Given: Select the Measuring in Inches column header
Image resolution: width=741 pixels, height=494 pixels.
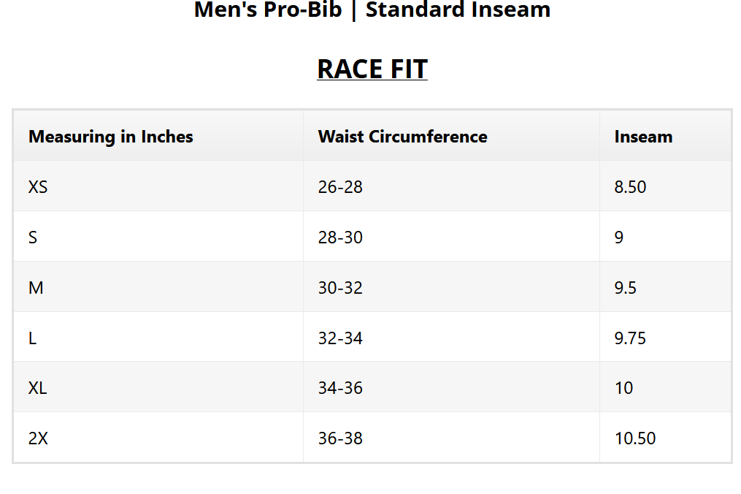Looking at the screenshot, I should pos(111,137).
